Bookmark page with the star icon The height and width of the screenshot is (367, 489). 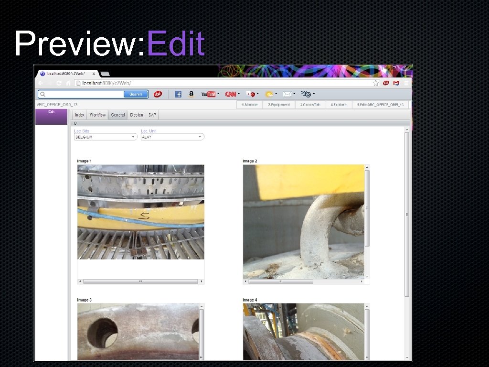[376, 83]
